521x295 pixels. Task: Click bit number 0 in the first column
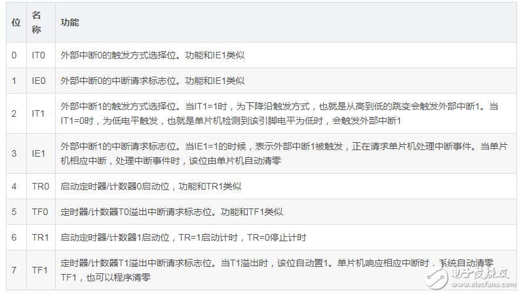click(14, 54)
